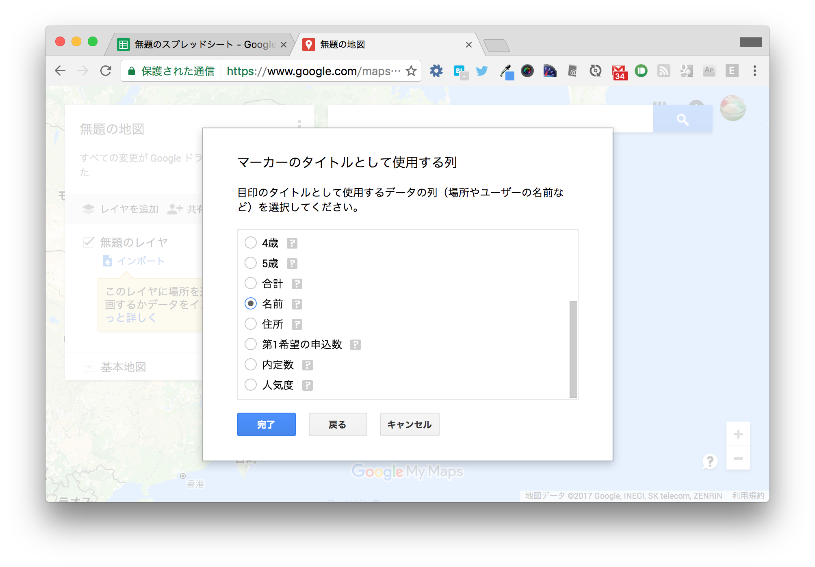Click the 戻る button
The width and height of the screenshot is (815, 567).
pos(338,424)
